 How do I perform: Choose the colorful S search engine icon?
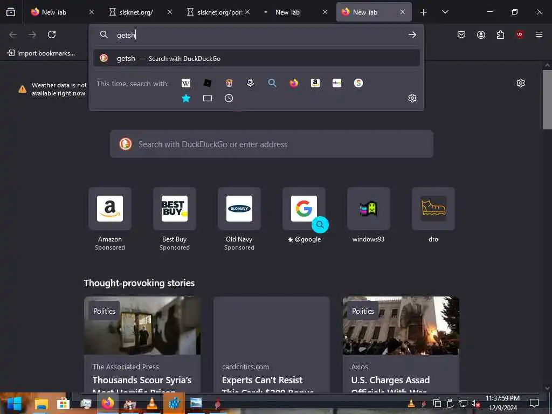358,83
